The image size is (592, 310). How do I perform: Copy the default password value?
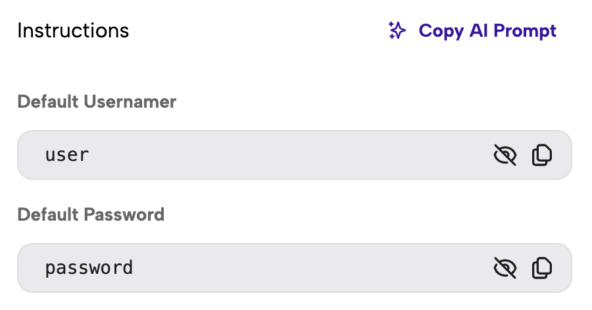(541, 267)
